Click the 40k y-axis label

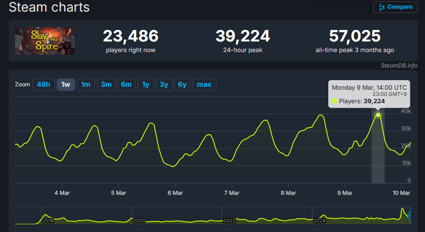(406, 111)
